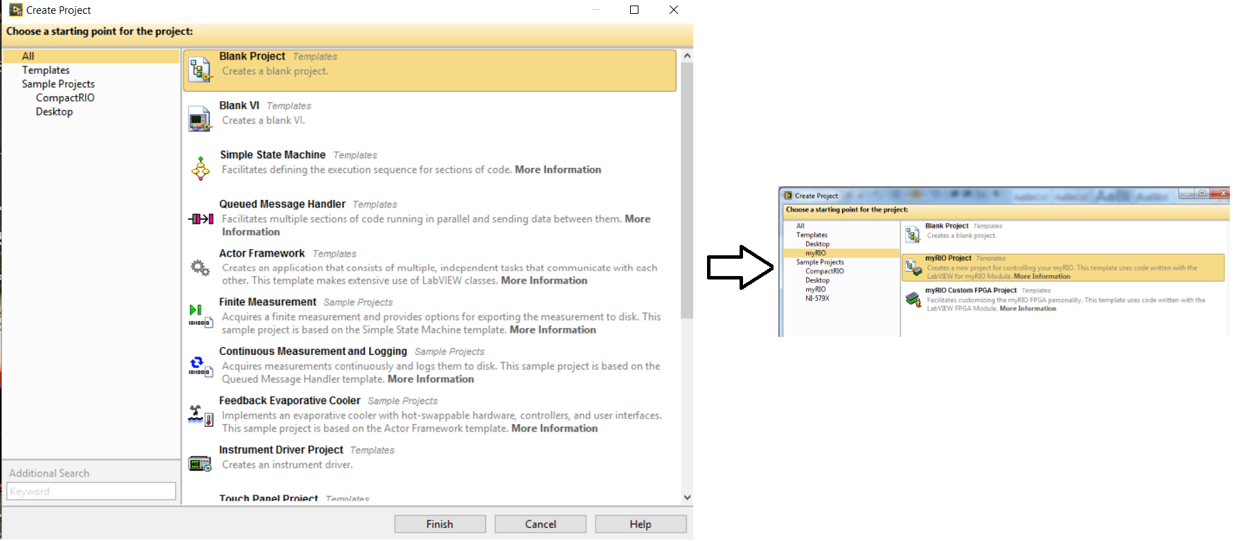
Task: Open More Information for Actor Framework
Action: click(x=544, y=280)
